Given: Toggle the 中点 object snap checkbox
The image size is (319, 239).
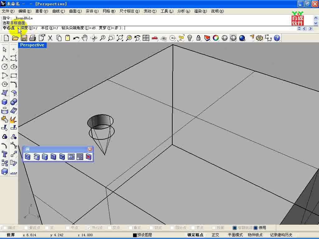Looking at the screenshot, I should [68, 227].
